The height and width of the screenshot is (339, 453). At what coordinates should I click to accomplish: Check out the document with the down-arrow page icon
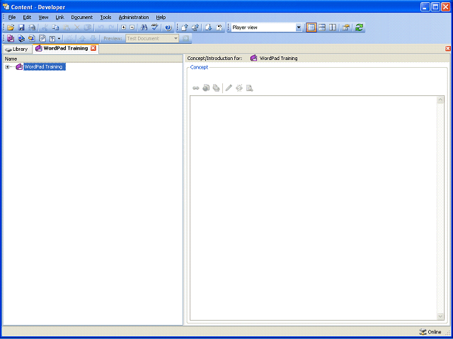tap(208, 28)
